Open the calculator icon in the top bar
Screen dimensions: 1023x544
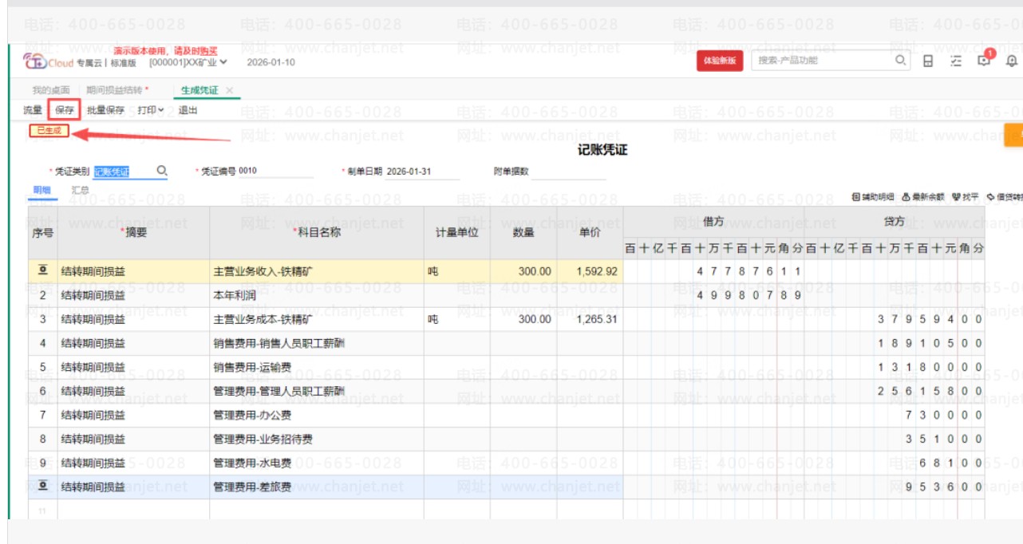pyautogui.click(x=928, y=61)
